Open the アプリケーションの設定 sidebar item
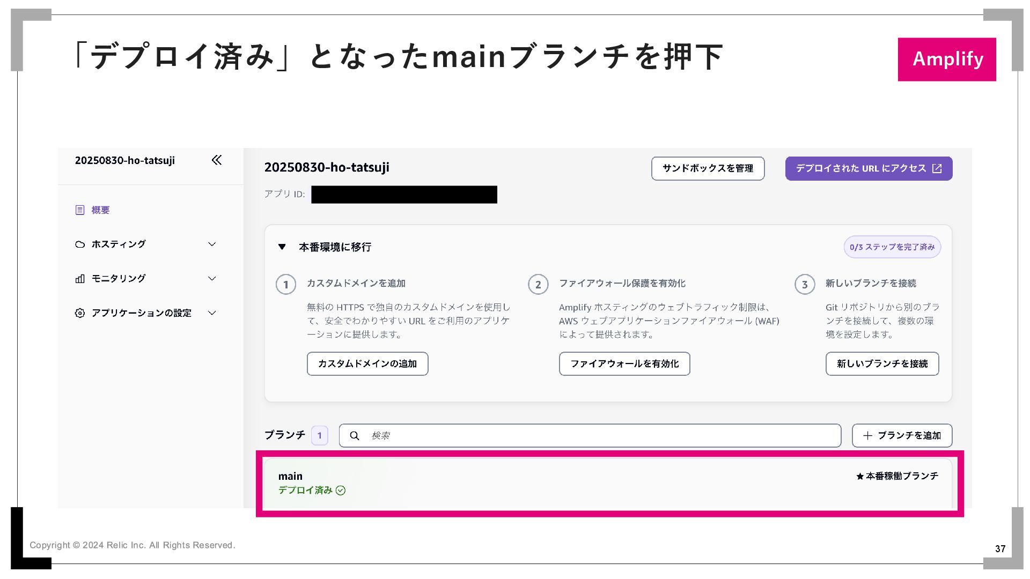Screen dimensions: 1030x579 [142, 313]
